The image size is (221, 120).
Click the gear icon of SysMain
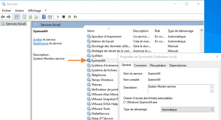(89, 56)
